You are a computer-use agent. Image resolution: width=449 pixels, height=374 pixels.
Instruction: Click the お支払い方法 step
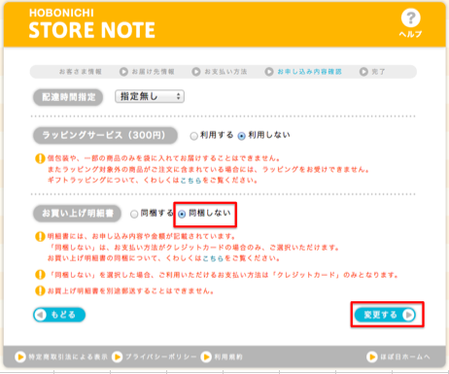(225, 72)
